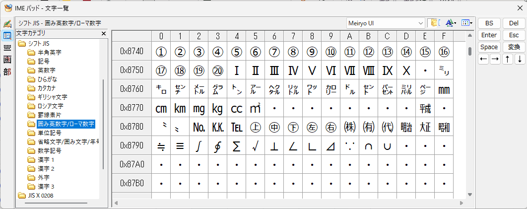Insert the circled number ⑩ character
This screenshot has height=209, width=527.
point(331,52)
